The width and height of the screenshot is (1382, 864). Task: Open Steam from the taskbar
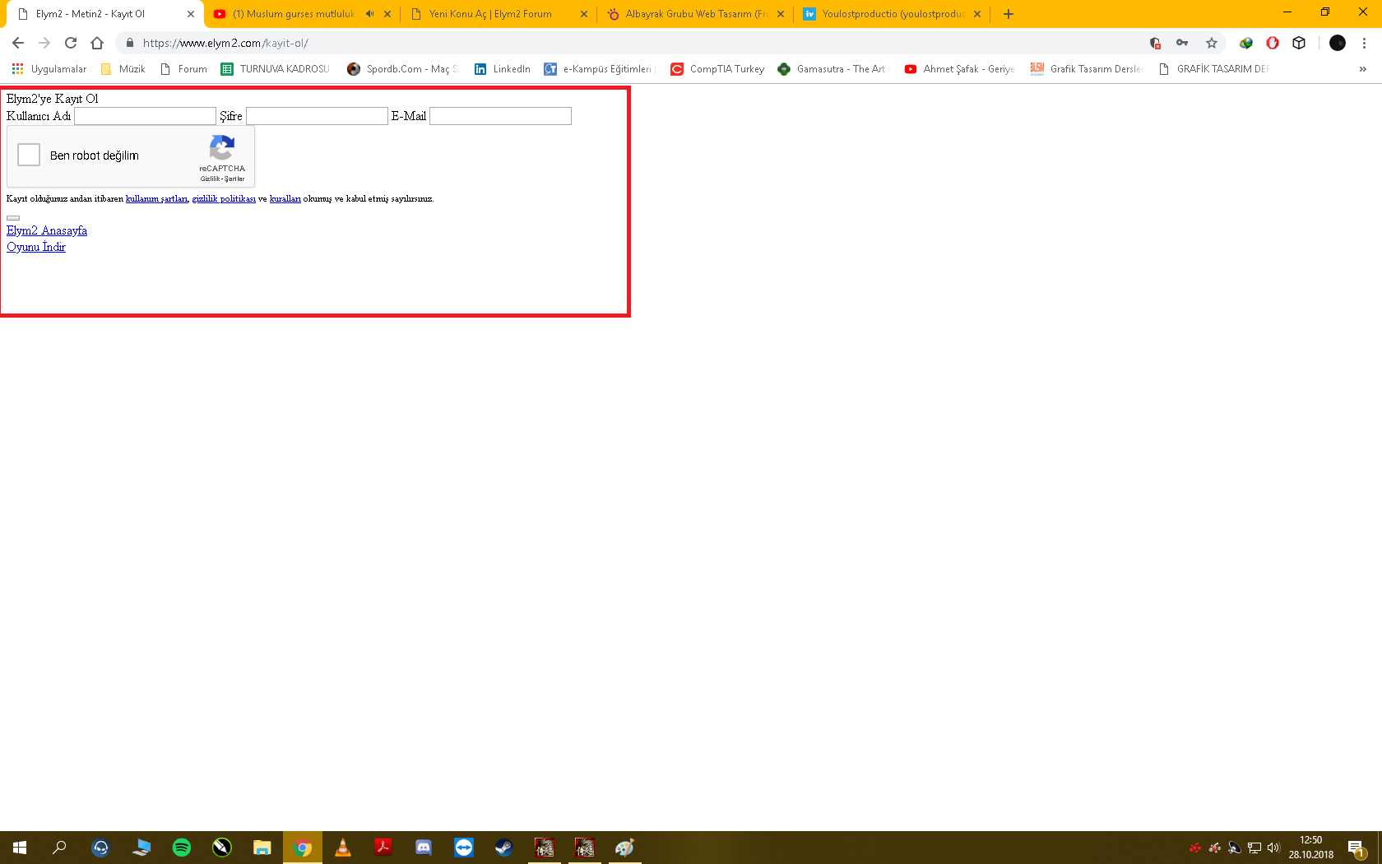pyautogui.click(x=504, y=848)
